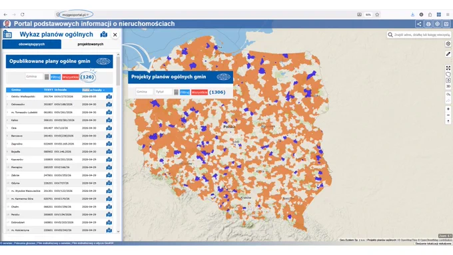Screen dimensions: 453x255
Task: Open map icon in the panel header
Action: pyautogui.click(x=104, y=35)
